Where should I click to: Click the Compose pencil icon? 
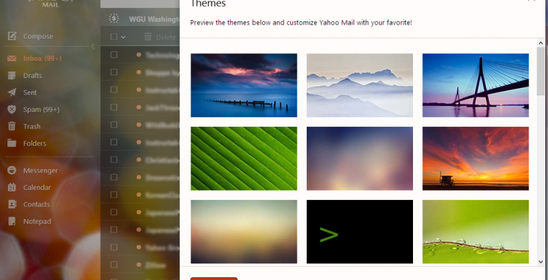click(x=12, y=36)
